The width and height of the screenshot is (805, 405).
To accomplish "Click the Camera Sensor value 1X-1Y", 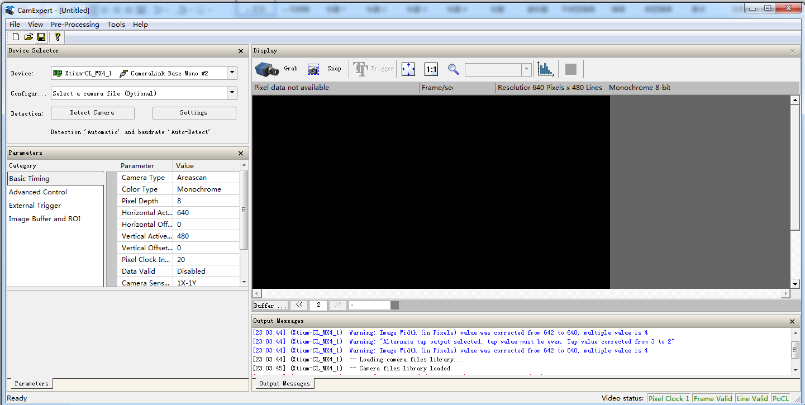I will 206,283.
